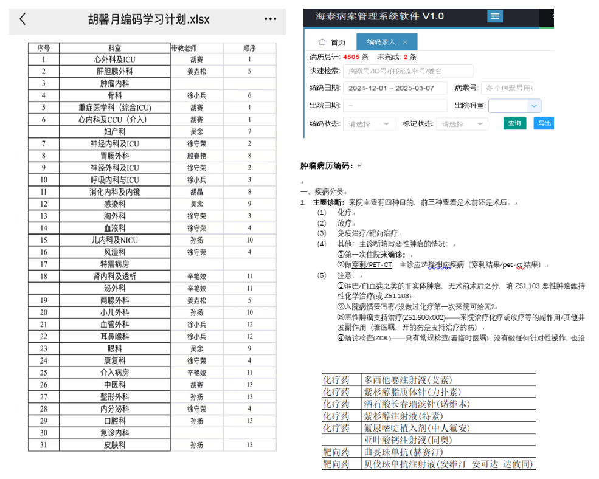Toggle the sidebar collapse hamburger icon
The image size is (599, 479).
(x=496, y=16)
